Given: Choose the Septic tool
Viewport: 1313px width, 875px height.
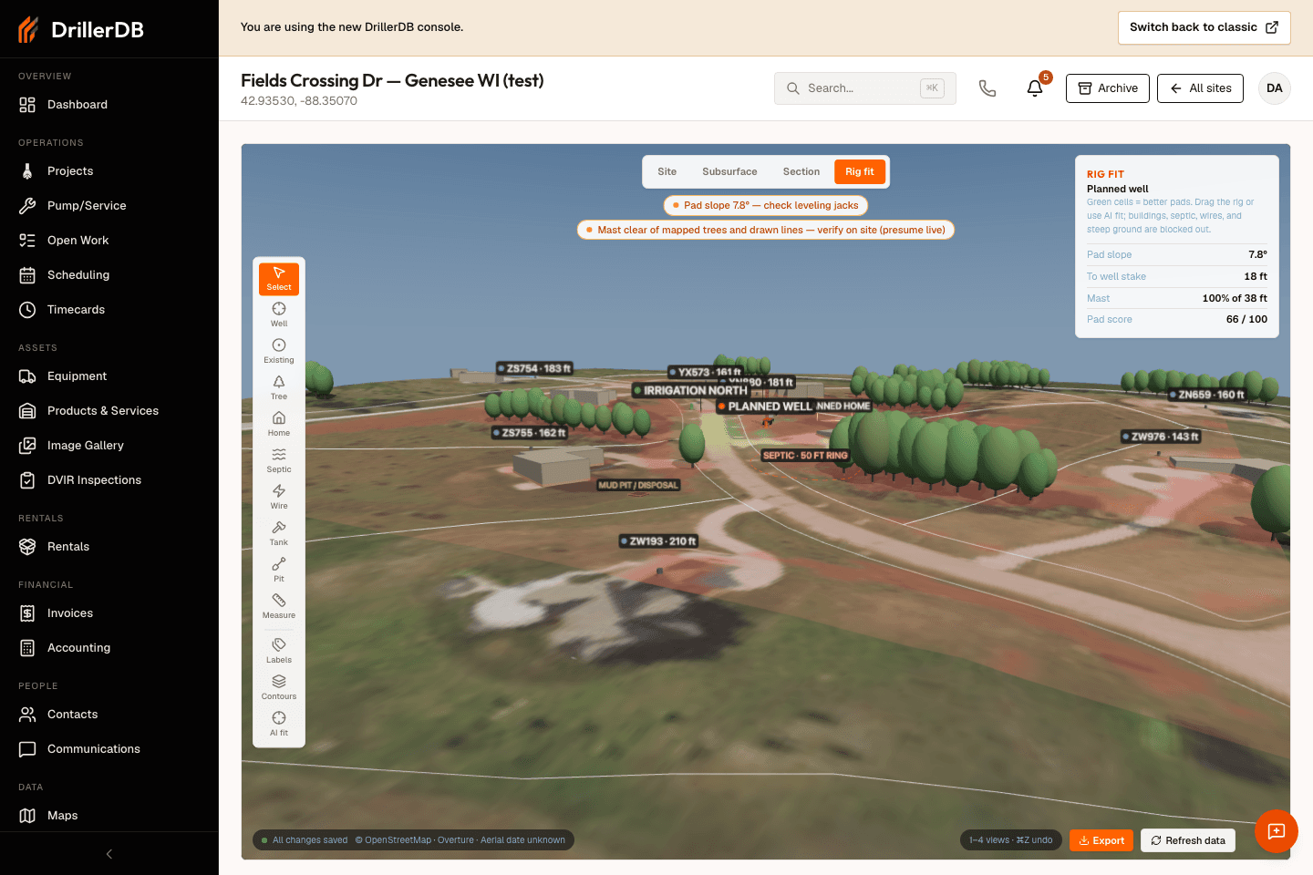Looking at the screenshot, I should click(x=279, y=461).
